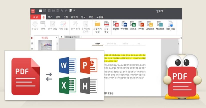
Task: Open a file with the folder icon
Action: pyautogui.click(x=40, y=10)
